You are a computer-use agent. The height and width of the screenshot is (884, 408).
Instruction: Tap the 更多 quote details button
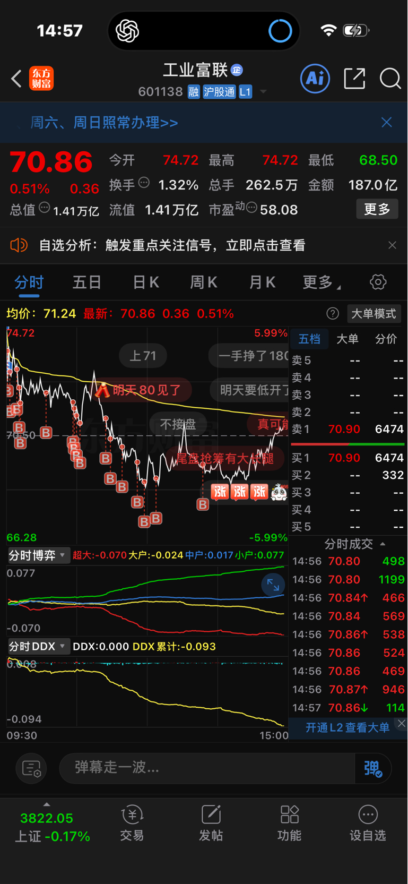(377, 209)
